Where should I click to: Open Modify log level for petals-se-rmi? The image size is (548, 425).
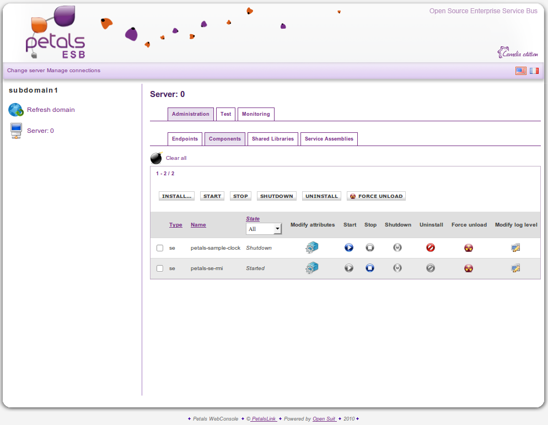coord(515,268)
